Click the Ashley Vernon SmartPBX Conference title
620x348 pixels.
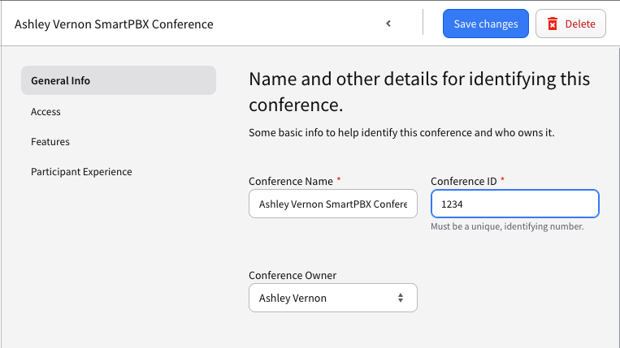tap(114, 24)
